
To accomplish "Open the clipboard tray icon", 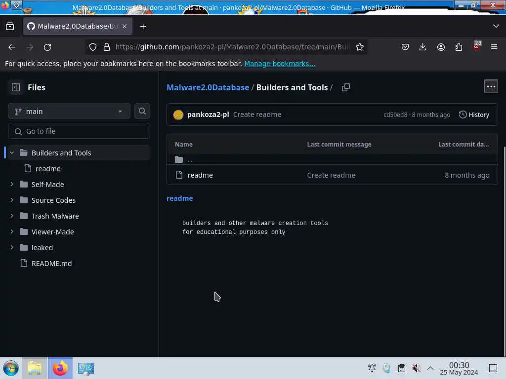I will coord(401,368).
